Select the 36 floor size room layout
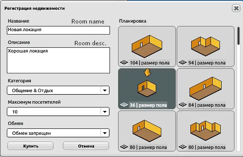The width and height of the screenshot is (243, 157). coord(147,89)
